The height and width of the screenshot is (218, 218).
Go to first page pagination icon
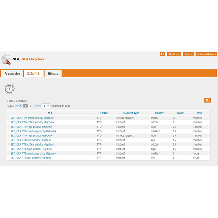pos(17,106)
